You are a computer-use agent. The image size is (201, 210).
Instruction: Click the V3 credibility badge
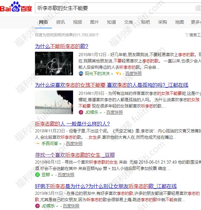point(118,73)
